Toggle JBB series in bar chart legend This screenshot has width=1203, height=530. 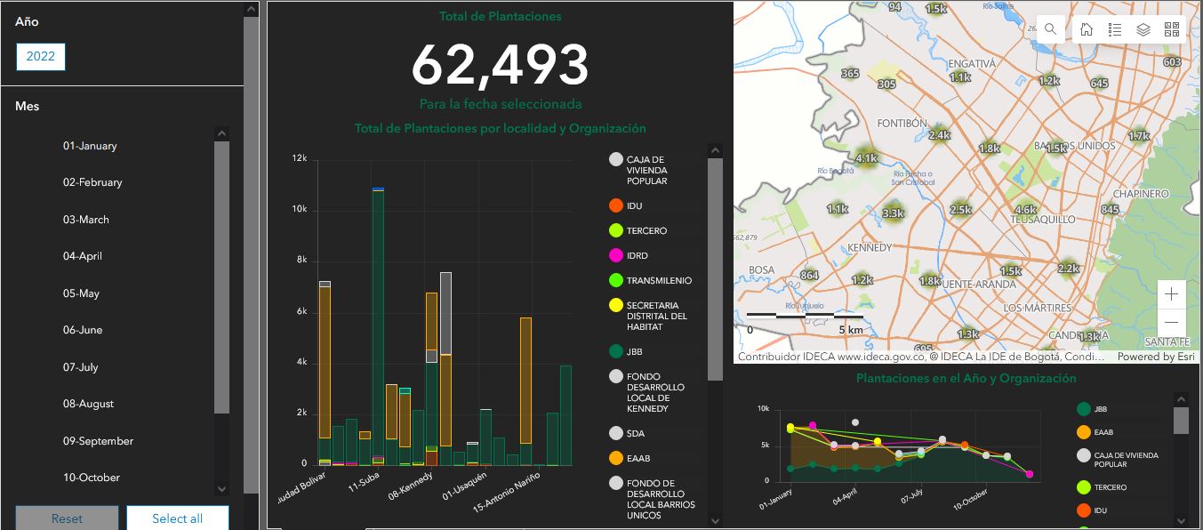[x=616, y=351]
